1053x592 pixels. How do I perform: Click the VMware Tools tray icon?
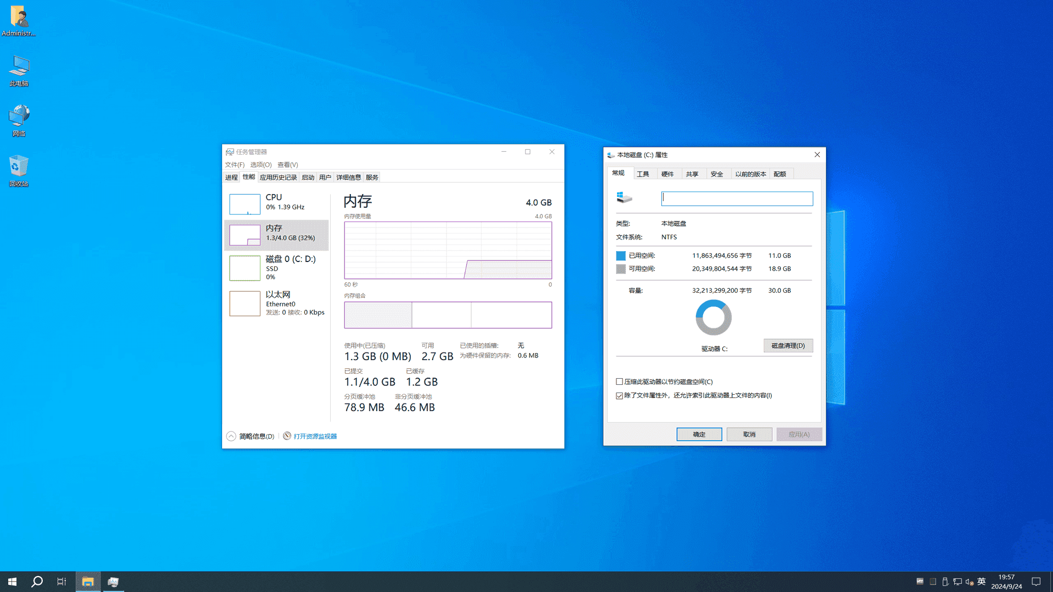tap(920, 582)
